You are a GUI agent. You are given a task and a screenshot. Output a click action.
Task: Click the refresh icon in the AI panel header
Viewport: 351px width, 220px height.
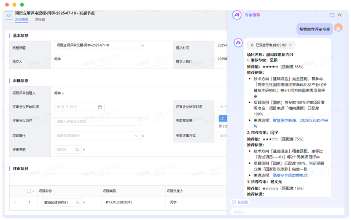coord(332,15)
